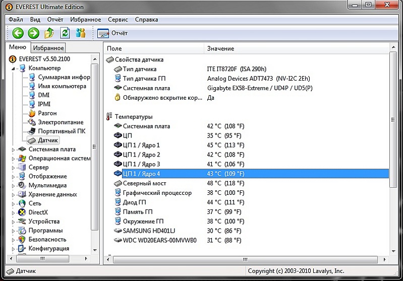403x281 pixels.
Task: Click the users icon in toolbar
Action: tap(80, 33)
